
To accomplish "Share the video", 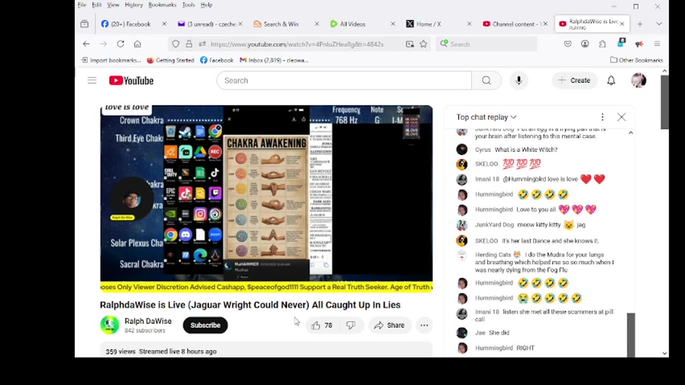I will 389,325.
